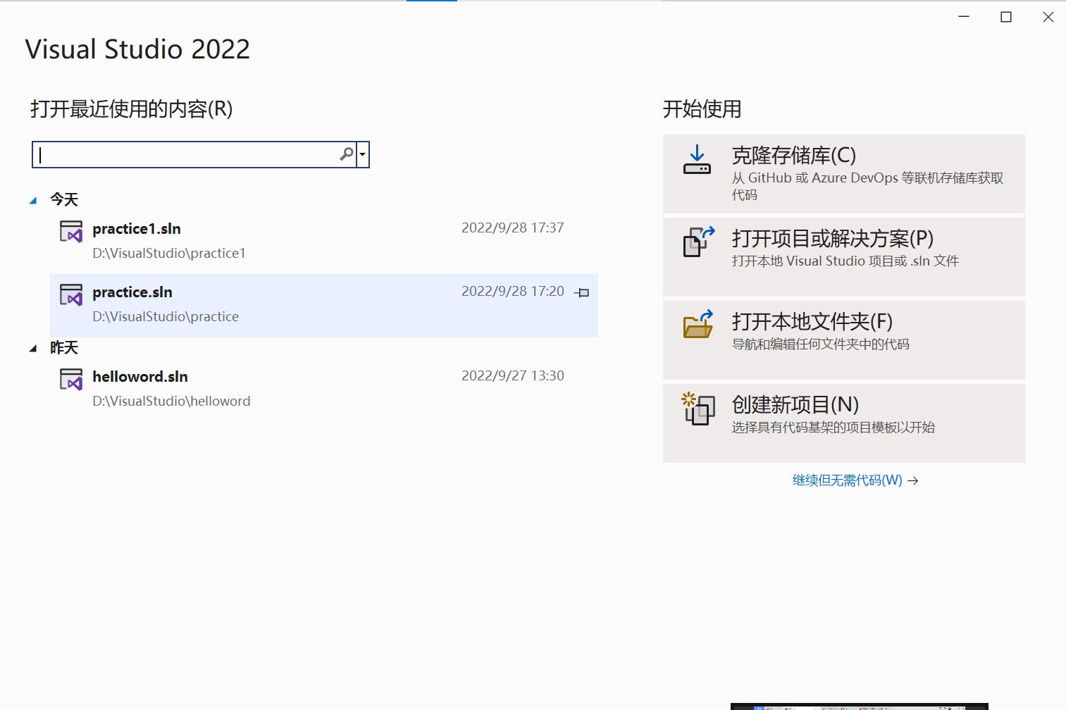The image size is (1066, 710).
Task: Click the path D:\VisualStudio\helloword
Action: (171, 401)
